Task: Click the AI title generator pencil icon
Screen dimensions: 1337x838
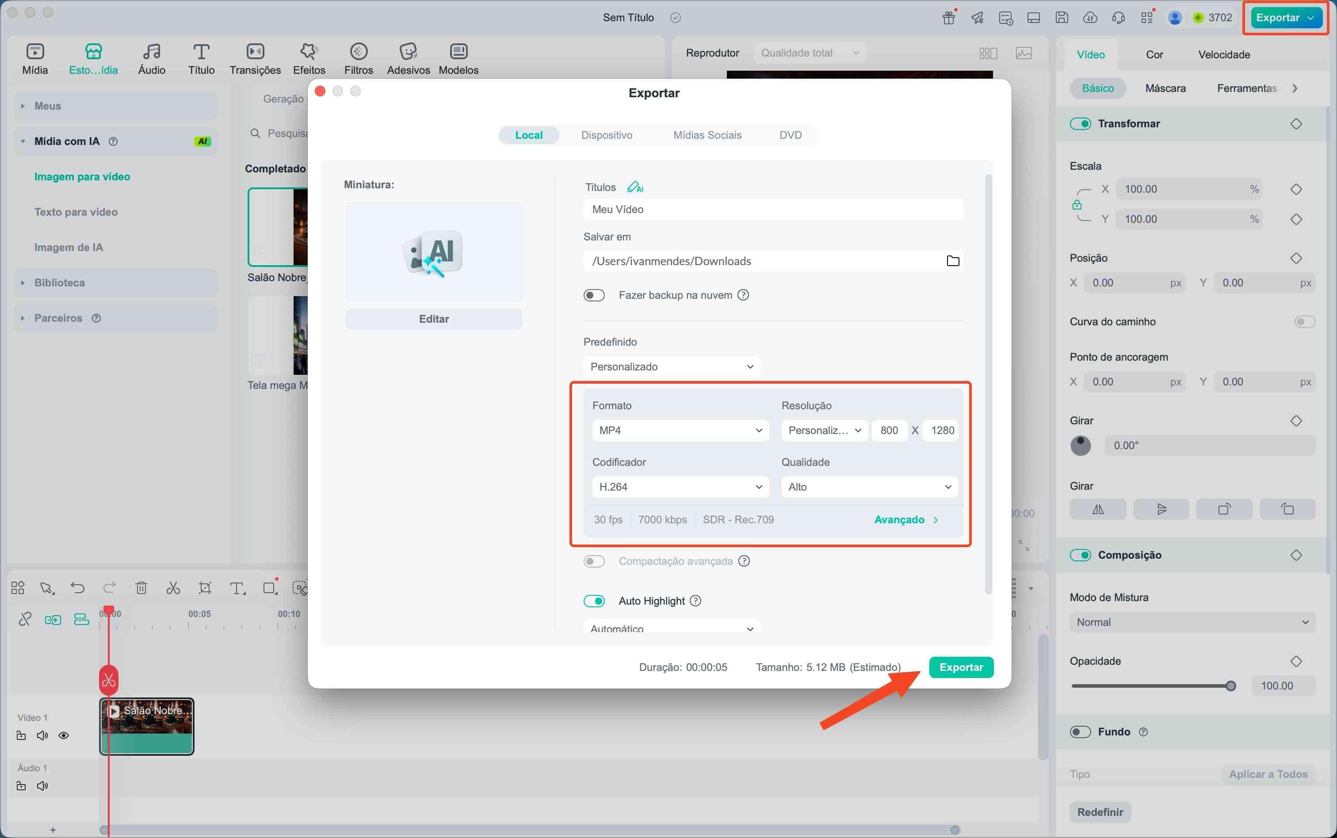Action: (x=635, y=187)
